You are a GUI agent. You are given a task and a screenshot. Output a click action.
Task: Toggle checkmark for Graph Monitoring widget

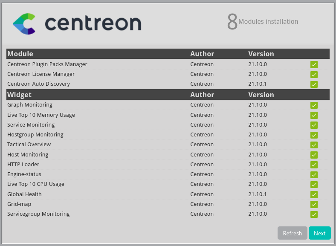click(314, 105)
